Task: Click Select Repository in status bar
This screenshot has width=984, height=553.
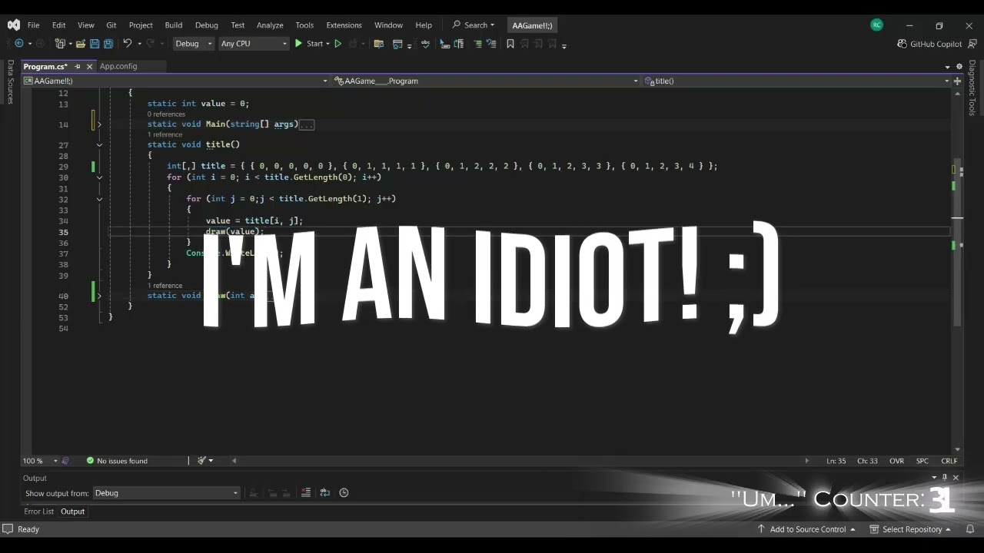Action: [910, 529]
